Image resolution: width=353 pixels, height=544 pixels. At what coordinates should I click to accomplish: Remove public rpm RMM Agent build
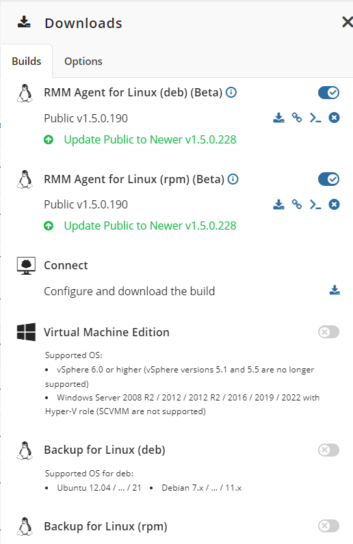click(335, 204)
